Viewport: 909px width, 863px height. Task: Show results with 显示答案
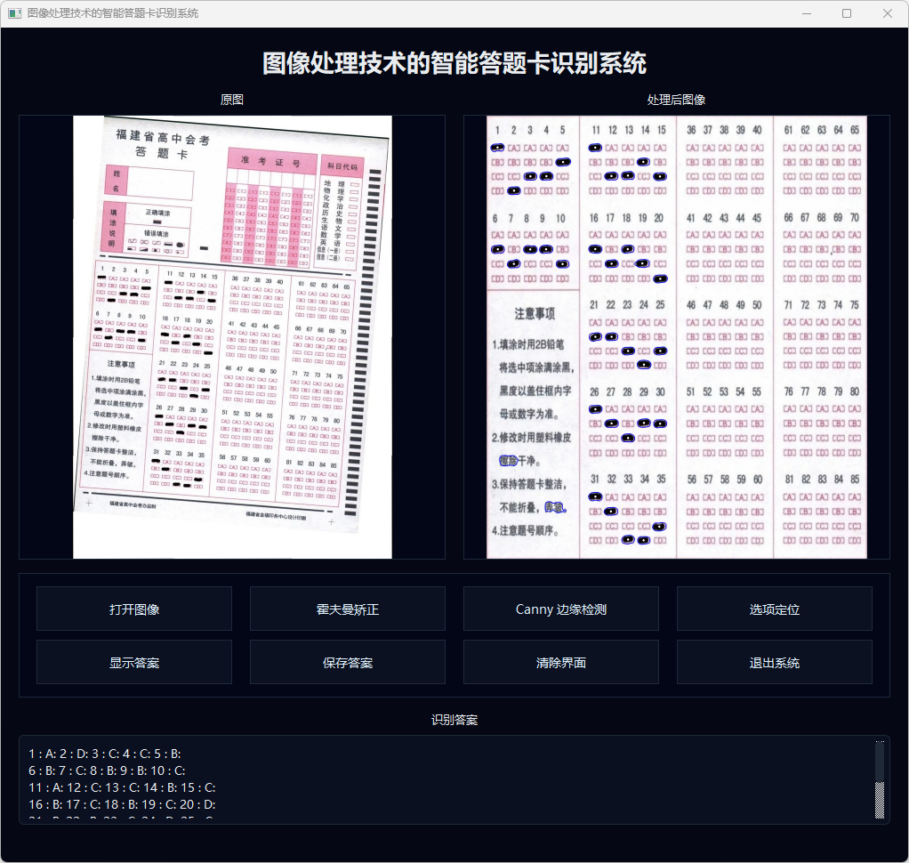click(x=134, y=663)
